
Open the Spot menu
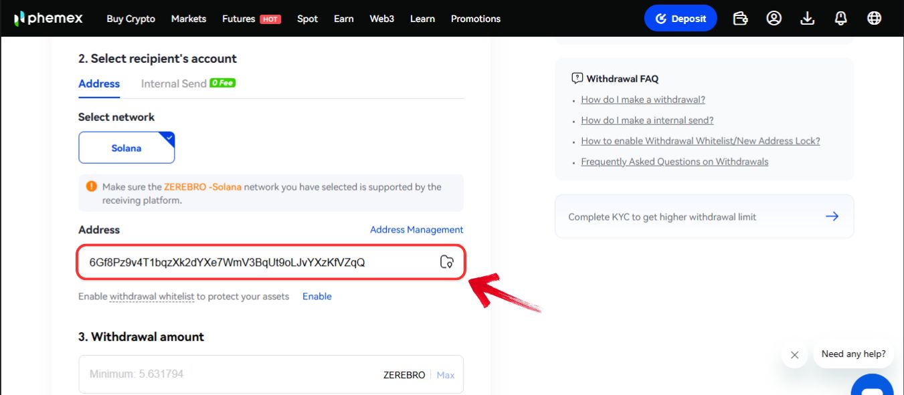[308, 19]
